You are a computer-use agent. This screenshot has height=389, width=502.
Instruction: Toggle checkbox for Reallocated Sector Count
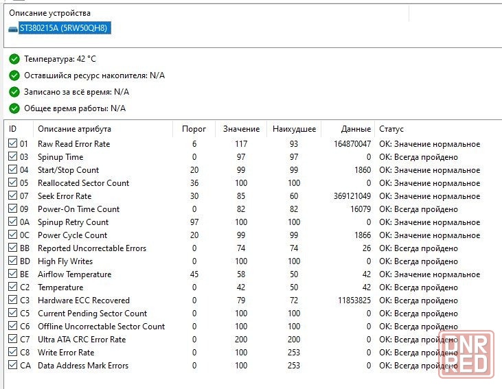(12, 182)
